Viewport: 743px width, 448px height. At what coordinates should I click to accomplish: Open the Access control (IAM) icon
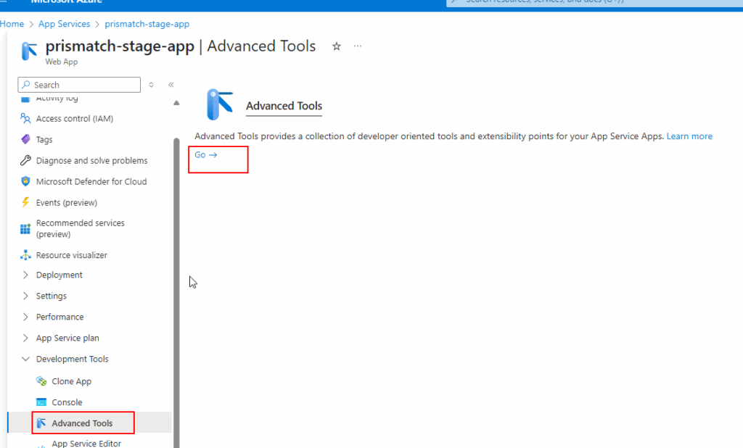(x=25, y=118)
